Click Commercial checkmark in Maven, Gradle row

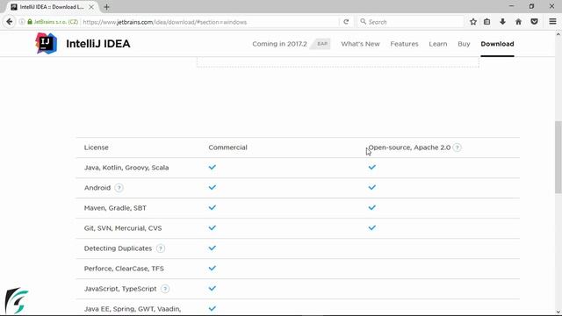213,207
